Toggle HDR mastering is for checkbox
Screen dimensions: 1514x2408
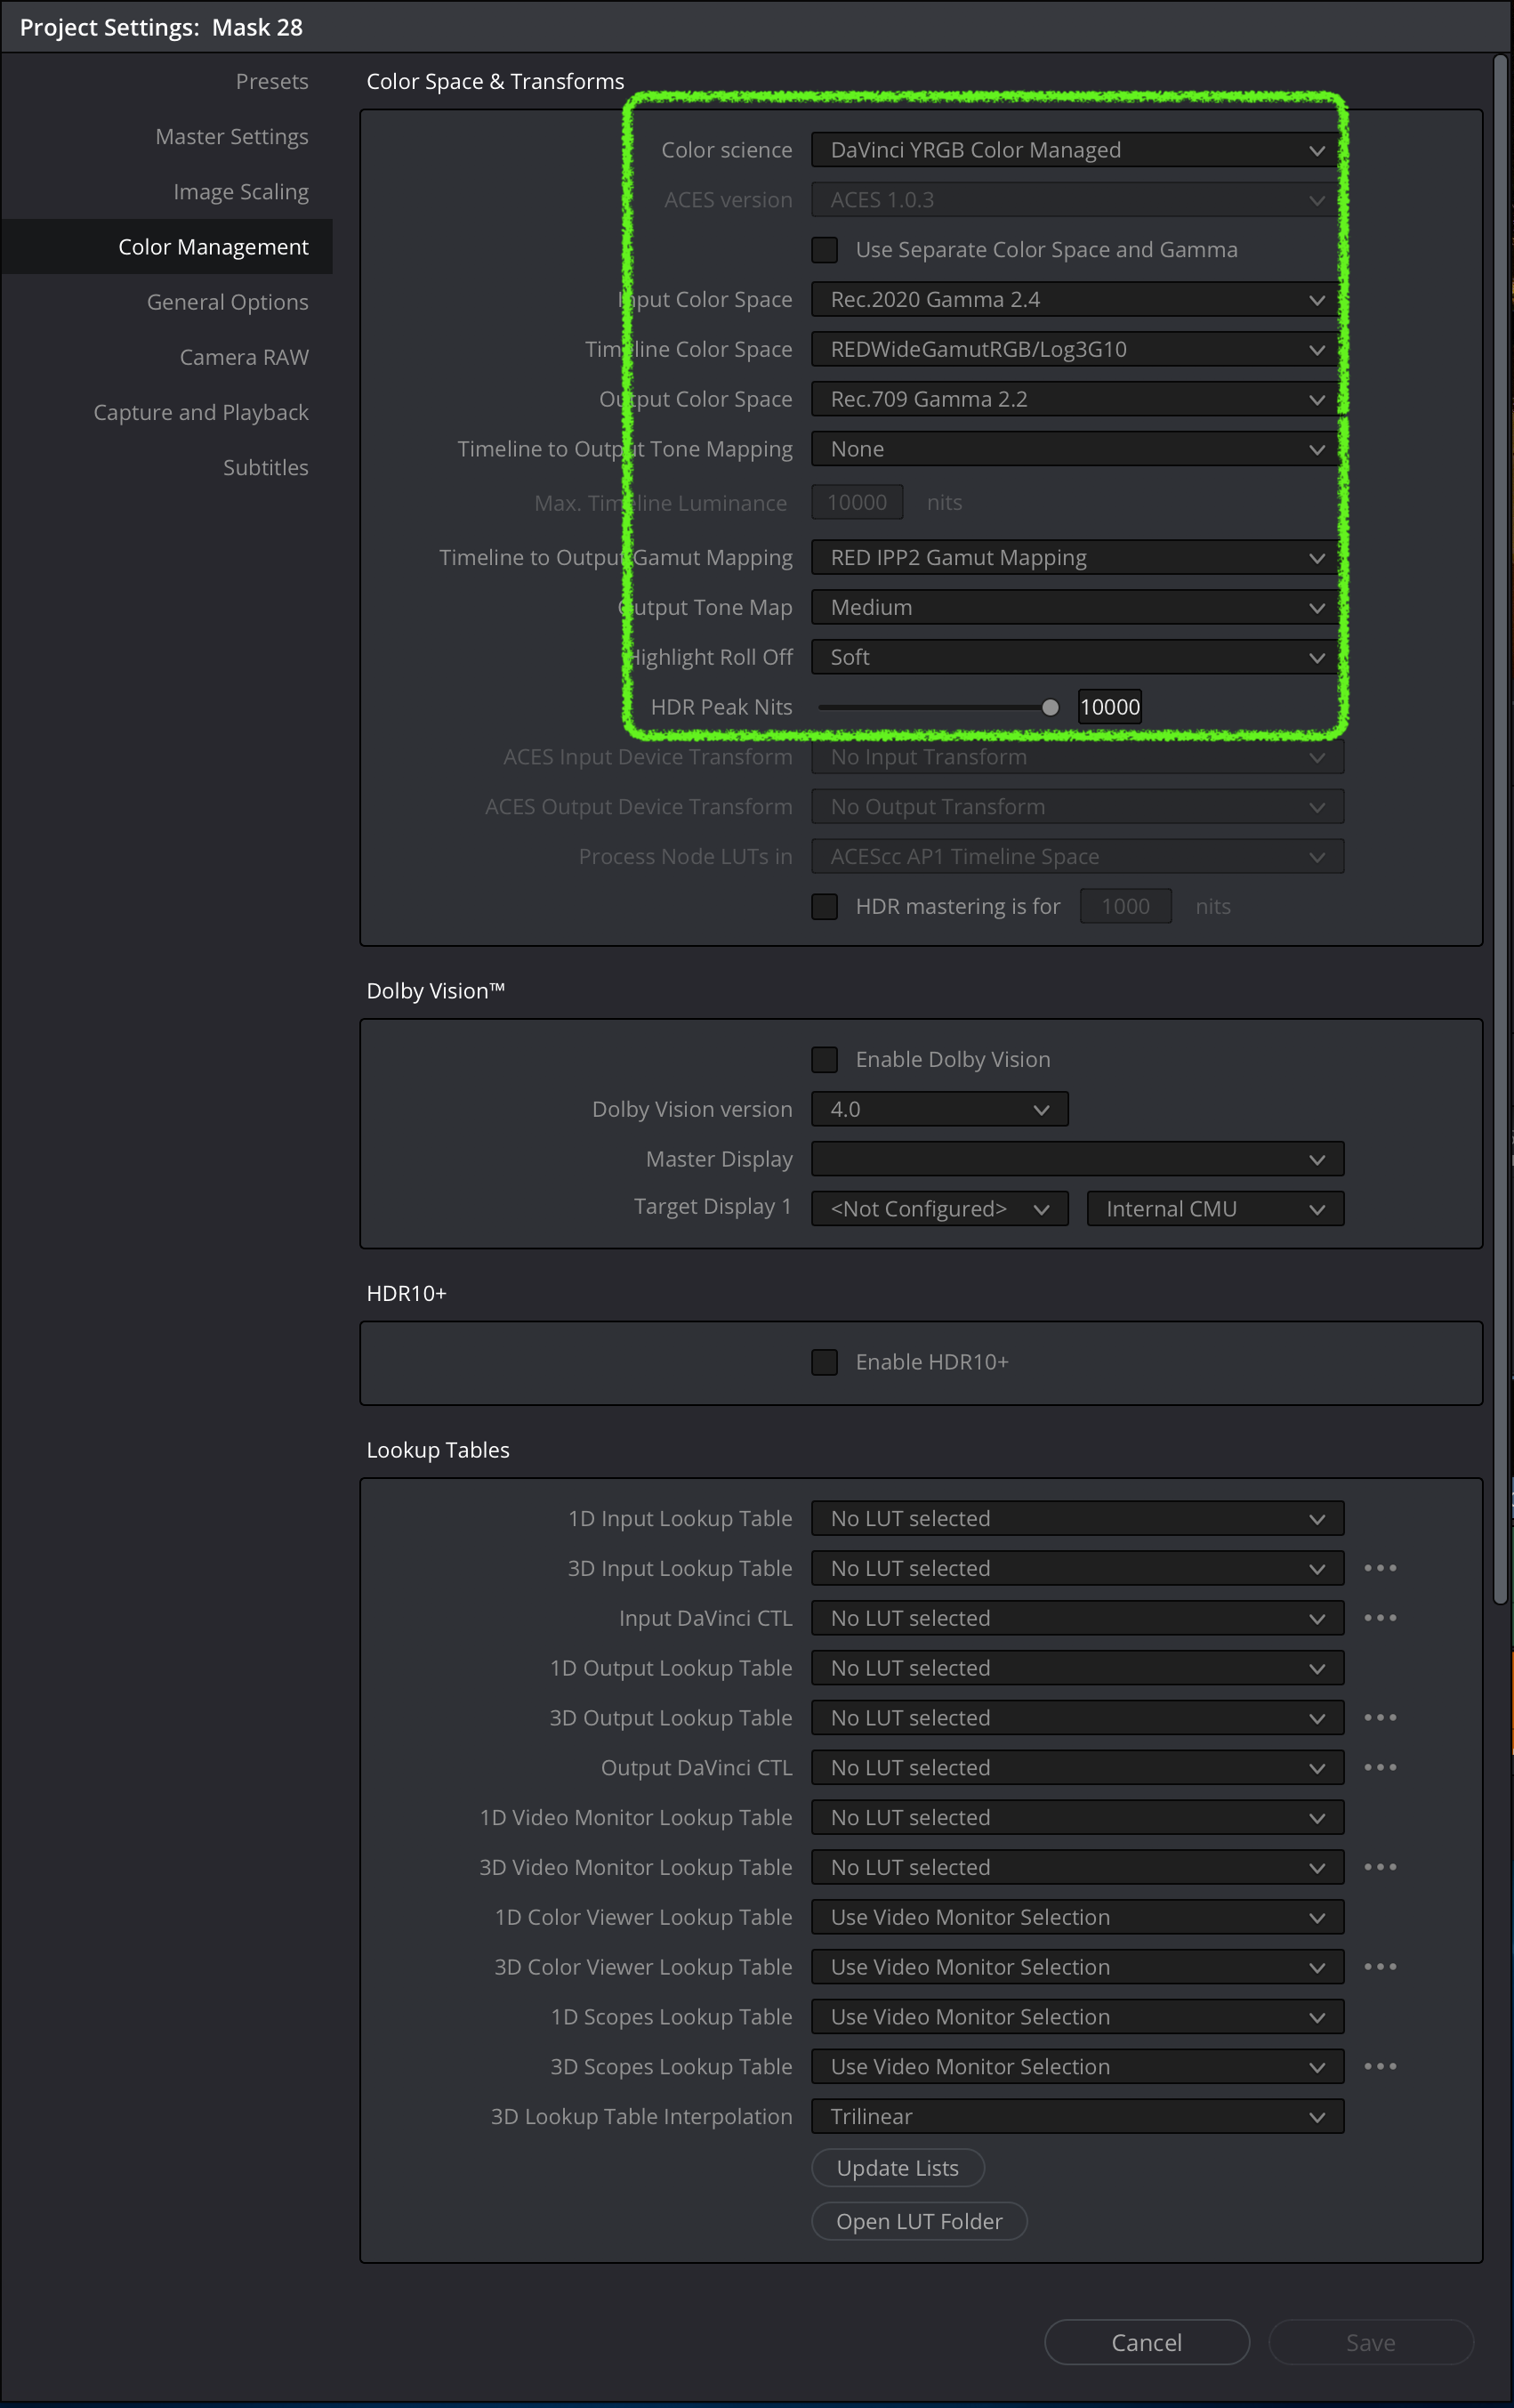825,906
